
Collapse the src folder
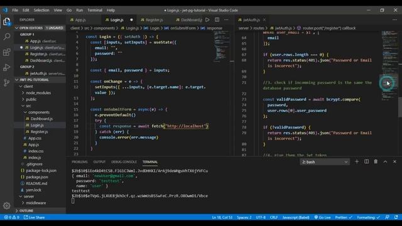[40, 105]
